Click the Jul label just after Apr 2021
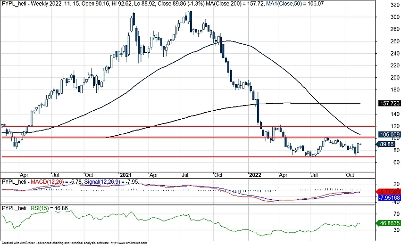Viewport: 401px width, 245px height. pos(185,175)
